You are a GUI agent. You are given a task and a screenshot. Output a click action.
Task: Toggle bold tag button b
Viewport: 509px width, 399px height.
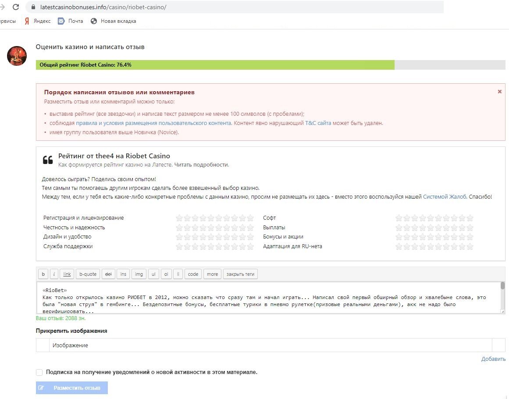(43, 274)
